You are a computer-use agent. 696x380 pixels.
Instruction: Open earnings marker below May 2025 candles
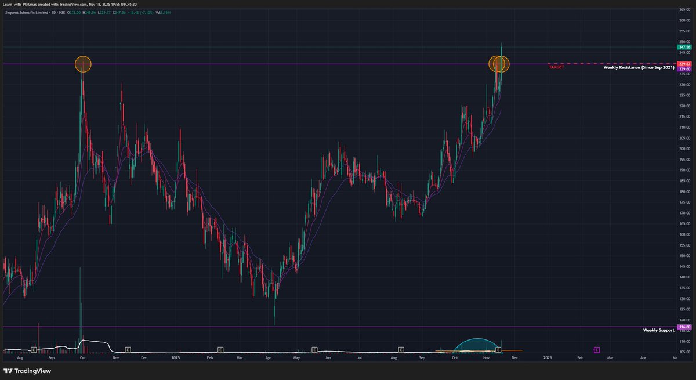coord(314,350)
